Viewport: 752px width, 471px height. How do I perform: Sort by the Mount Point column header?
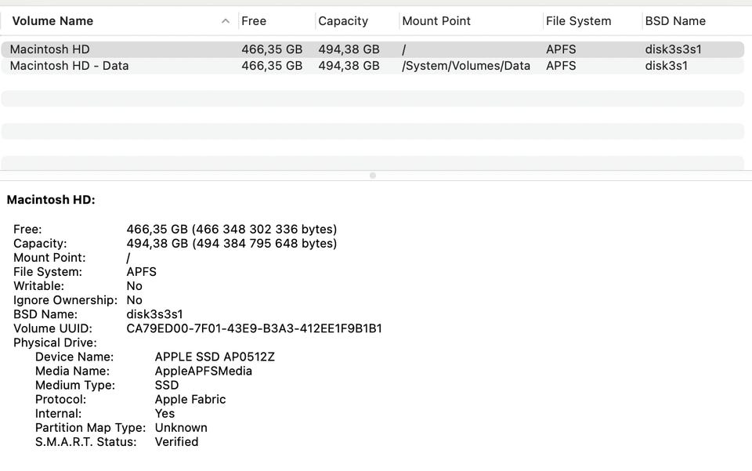(x=436, y=21)
